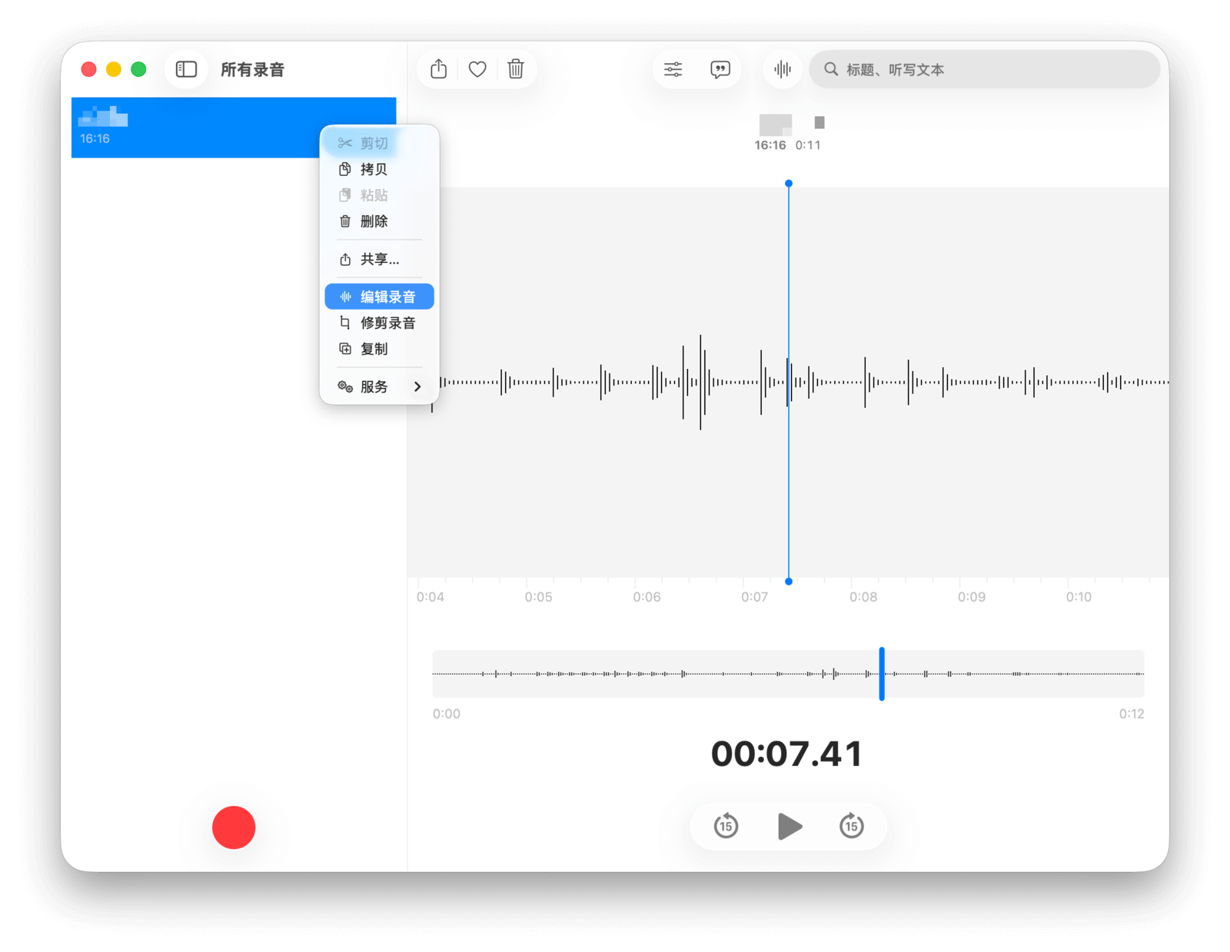Mark the recording as favorite with the heart icon
The image size is (1230, 952).
tap(477, 69)
